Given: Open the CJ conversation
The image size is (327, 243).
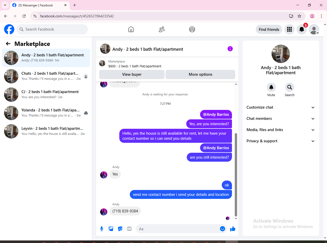Looking at the screenshot, I should (46, 95).
